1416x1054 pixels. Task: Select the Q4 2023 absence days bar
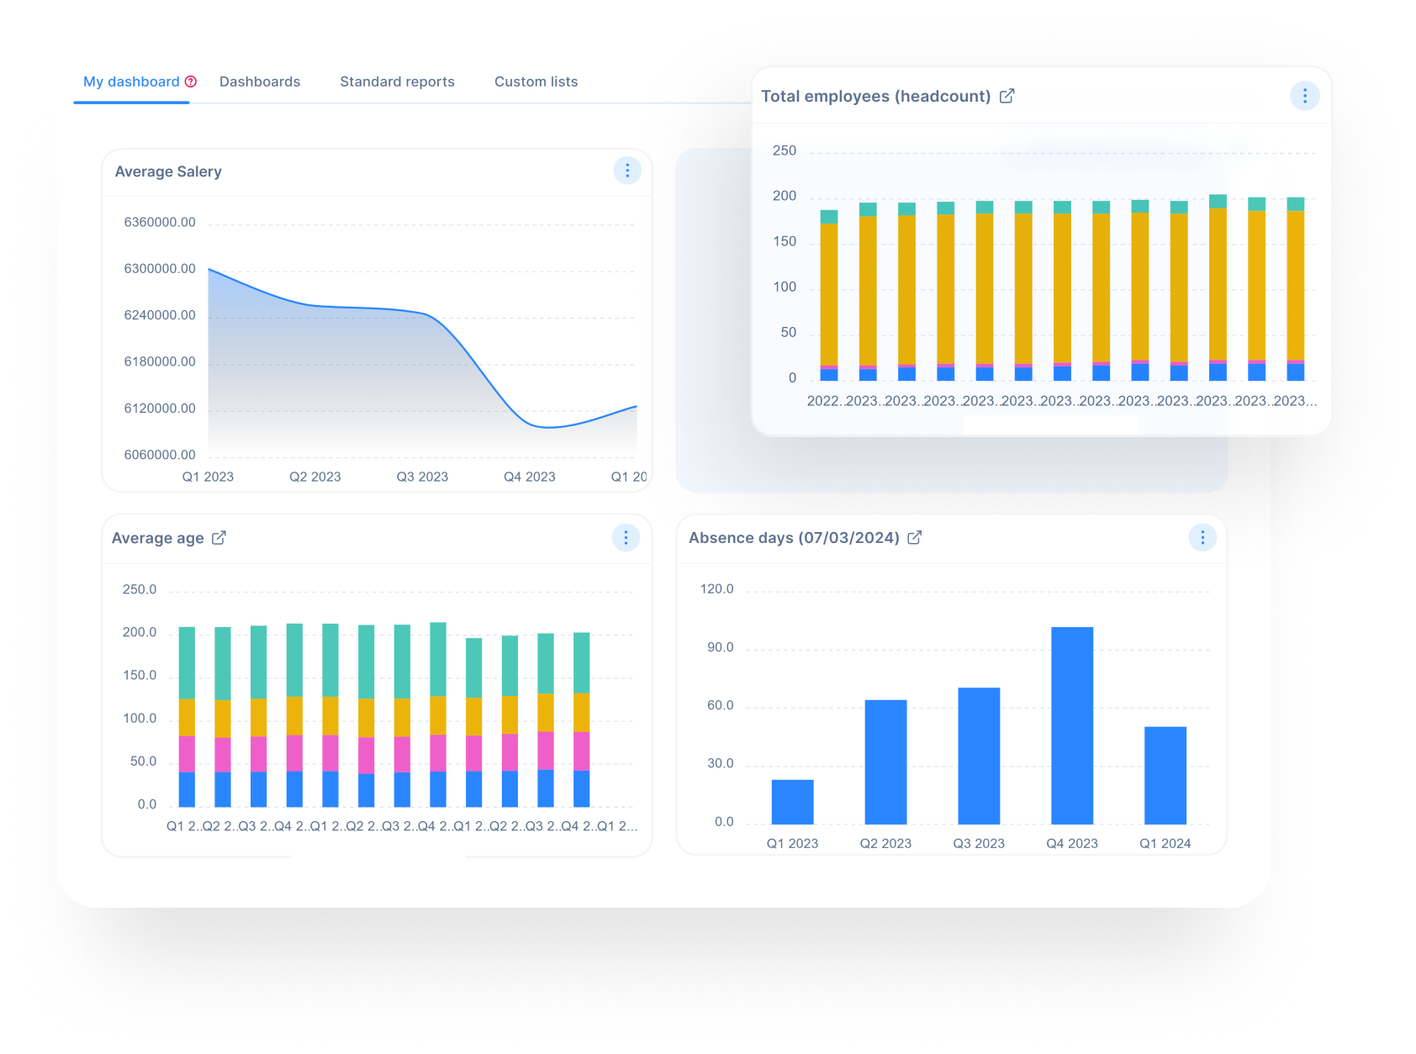click(x=1072, y=725)
